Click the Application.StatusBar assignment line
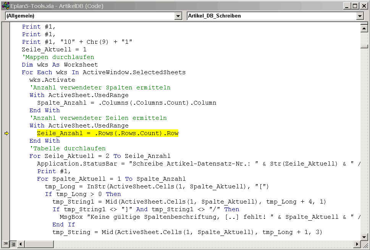The image size is (370, 250). (x=199, y=164)
